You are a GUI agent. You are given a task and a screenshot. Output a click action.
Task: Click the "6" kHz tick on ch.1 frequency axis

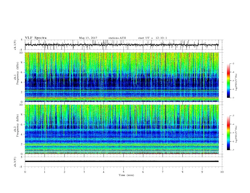click(22, 72)
